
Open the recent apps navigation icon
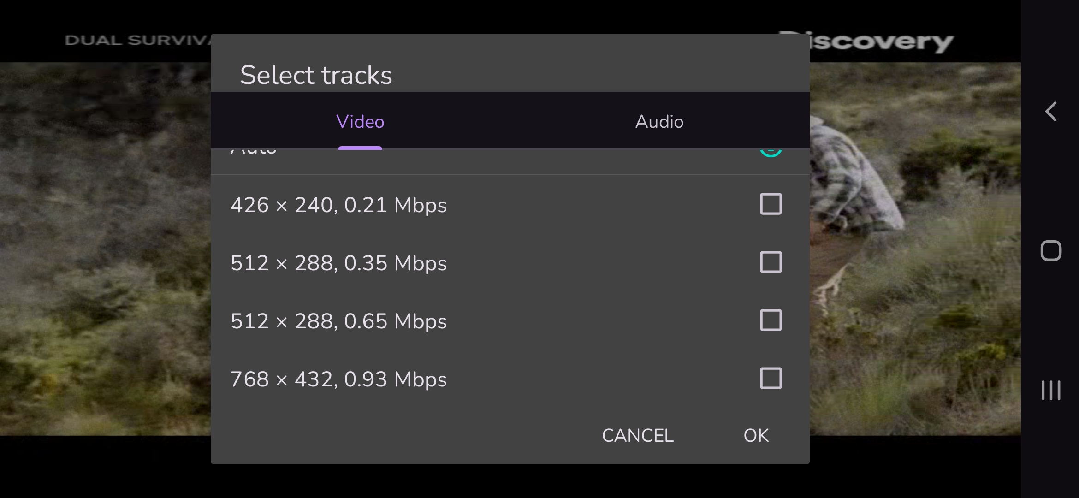click(x=1051, y=390)
